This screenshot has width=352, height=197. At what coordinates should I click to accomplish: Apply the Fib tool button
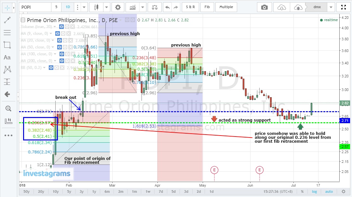coord(207,7)
